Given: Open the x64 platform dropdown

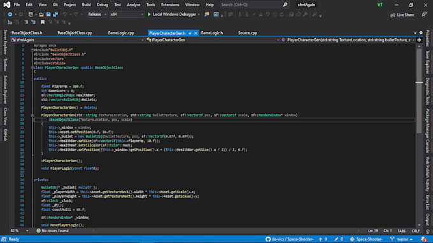Looking at the screenshot, I should point(127,15).
